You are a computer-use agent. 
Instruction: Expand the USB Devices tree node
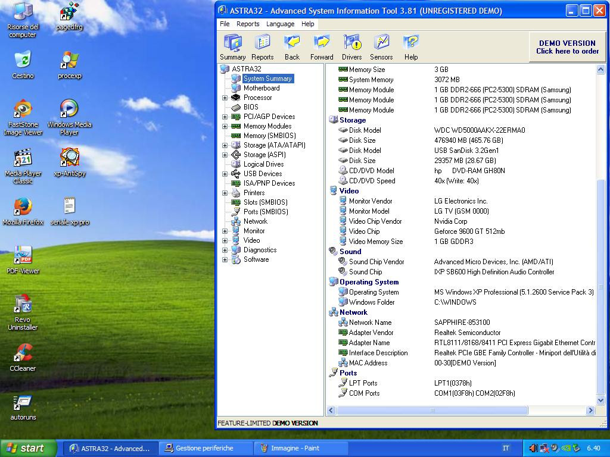pos(225,174)
